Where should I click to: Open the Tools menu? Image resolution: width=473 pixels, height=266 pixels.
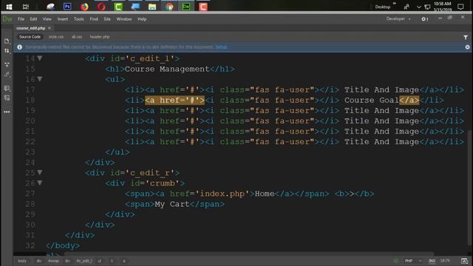79,19
